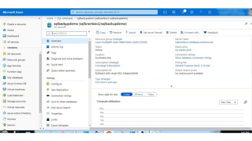Select 24 hours time range

coord(139,94)
